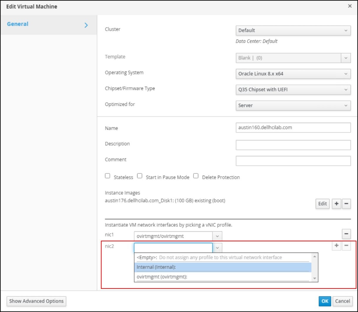The width and height of the screenshot is (358, 312).
Task: Click the minus icon beside nic1
Action: [x=346, y=234]
